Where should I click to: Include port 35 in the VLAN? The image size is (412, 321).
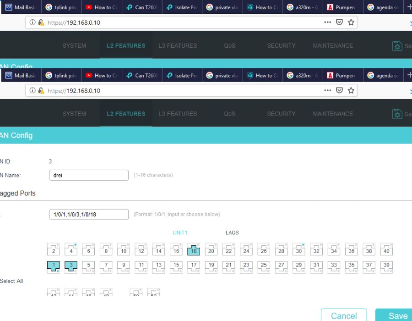[352, 267]
